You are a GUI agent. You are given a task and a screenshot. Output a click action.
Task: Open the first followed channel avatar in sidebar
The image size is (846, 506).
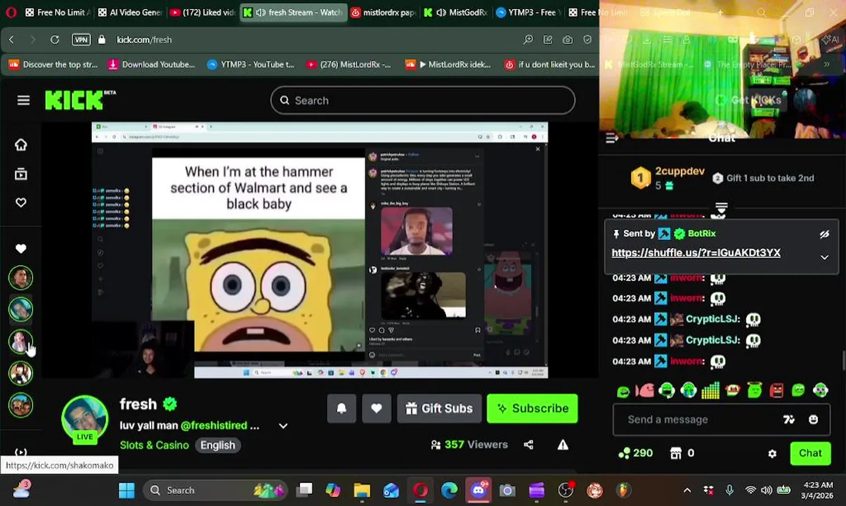pyautogui.click(x=20, y=278)
